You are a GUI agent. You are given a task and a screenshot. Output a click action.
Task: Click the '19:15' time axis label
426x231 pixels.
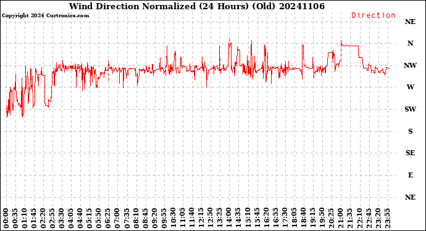point(312,218)
